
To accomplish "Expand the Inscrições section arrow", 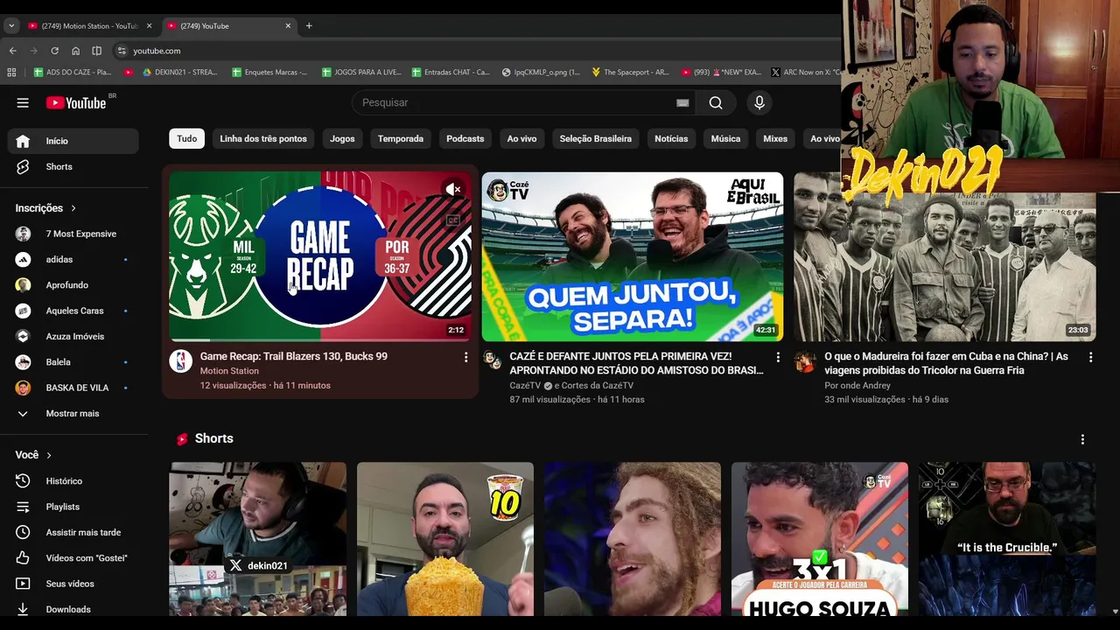I will pos(73,208).
